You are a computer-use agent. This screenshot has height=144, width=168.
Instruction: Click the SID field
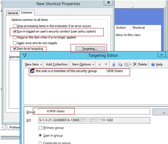coord(94,120)
